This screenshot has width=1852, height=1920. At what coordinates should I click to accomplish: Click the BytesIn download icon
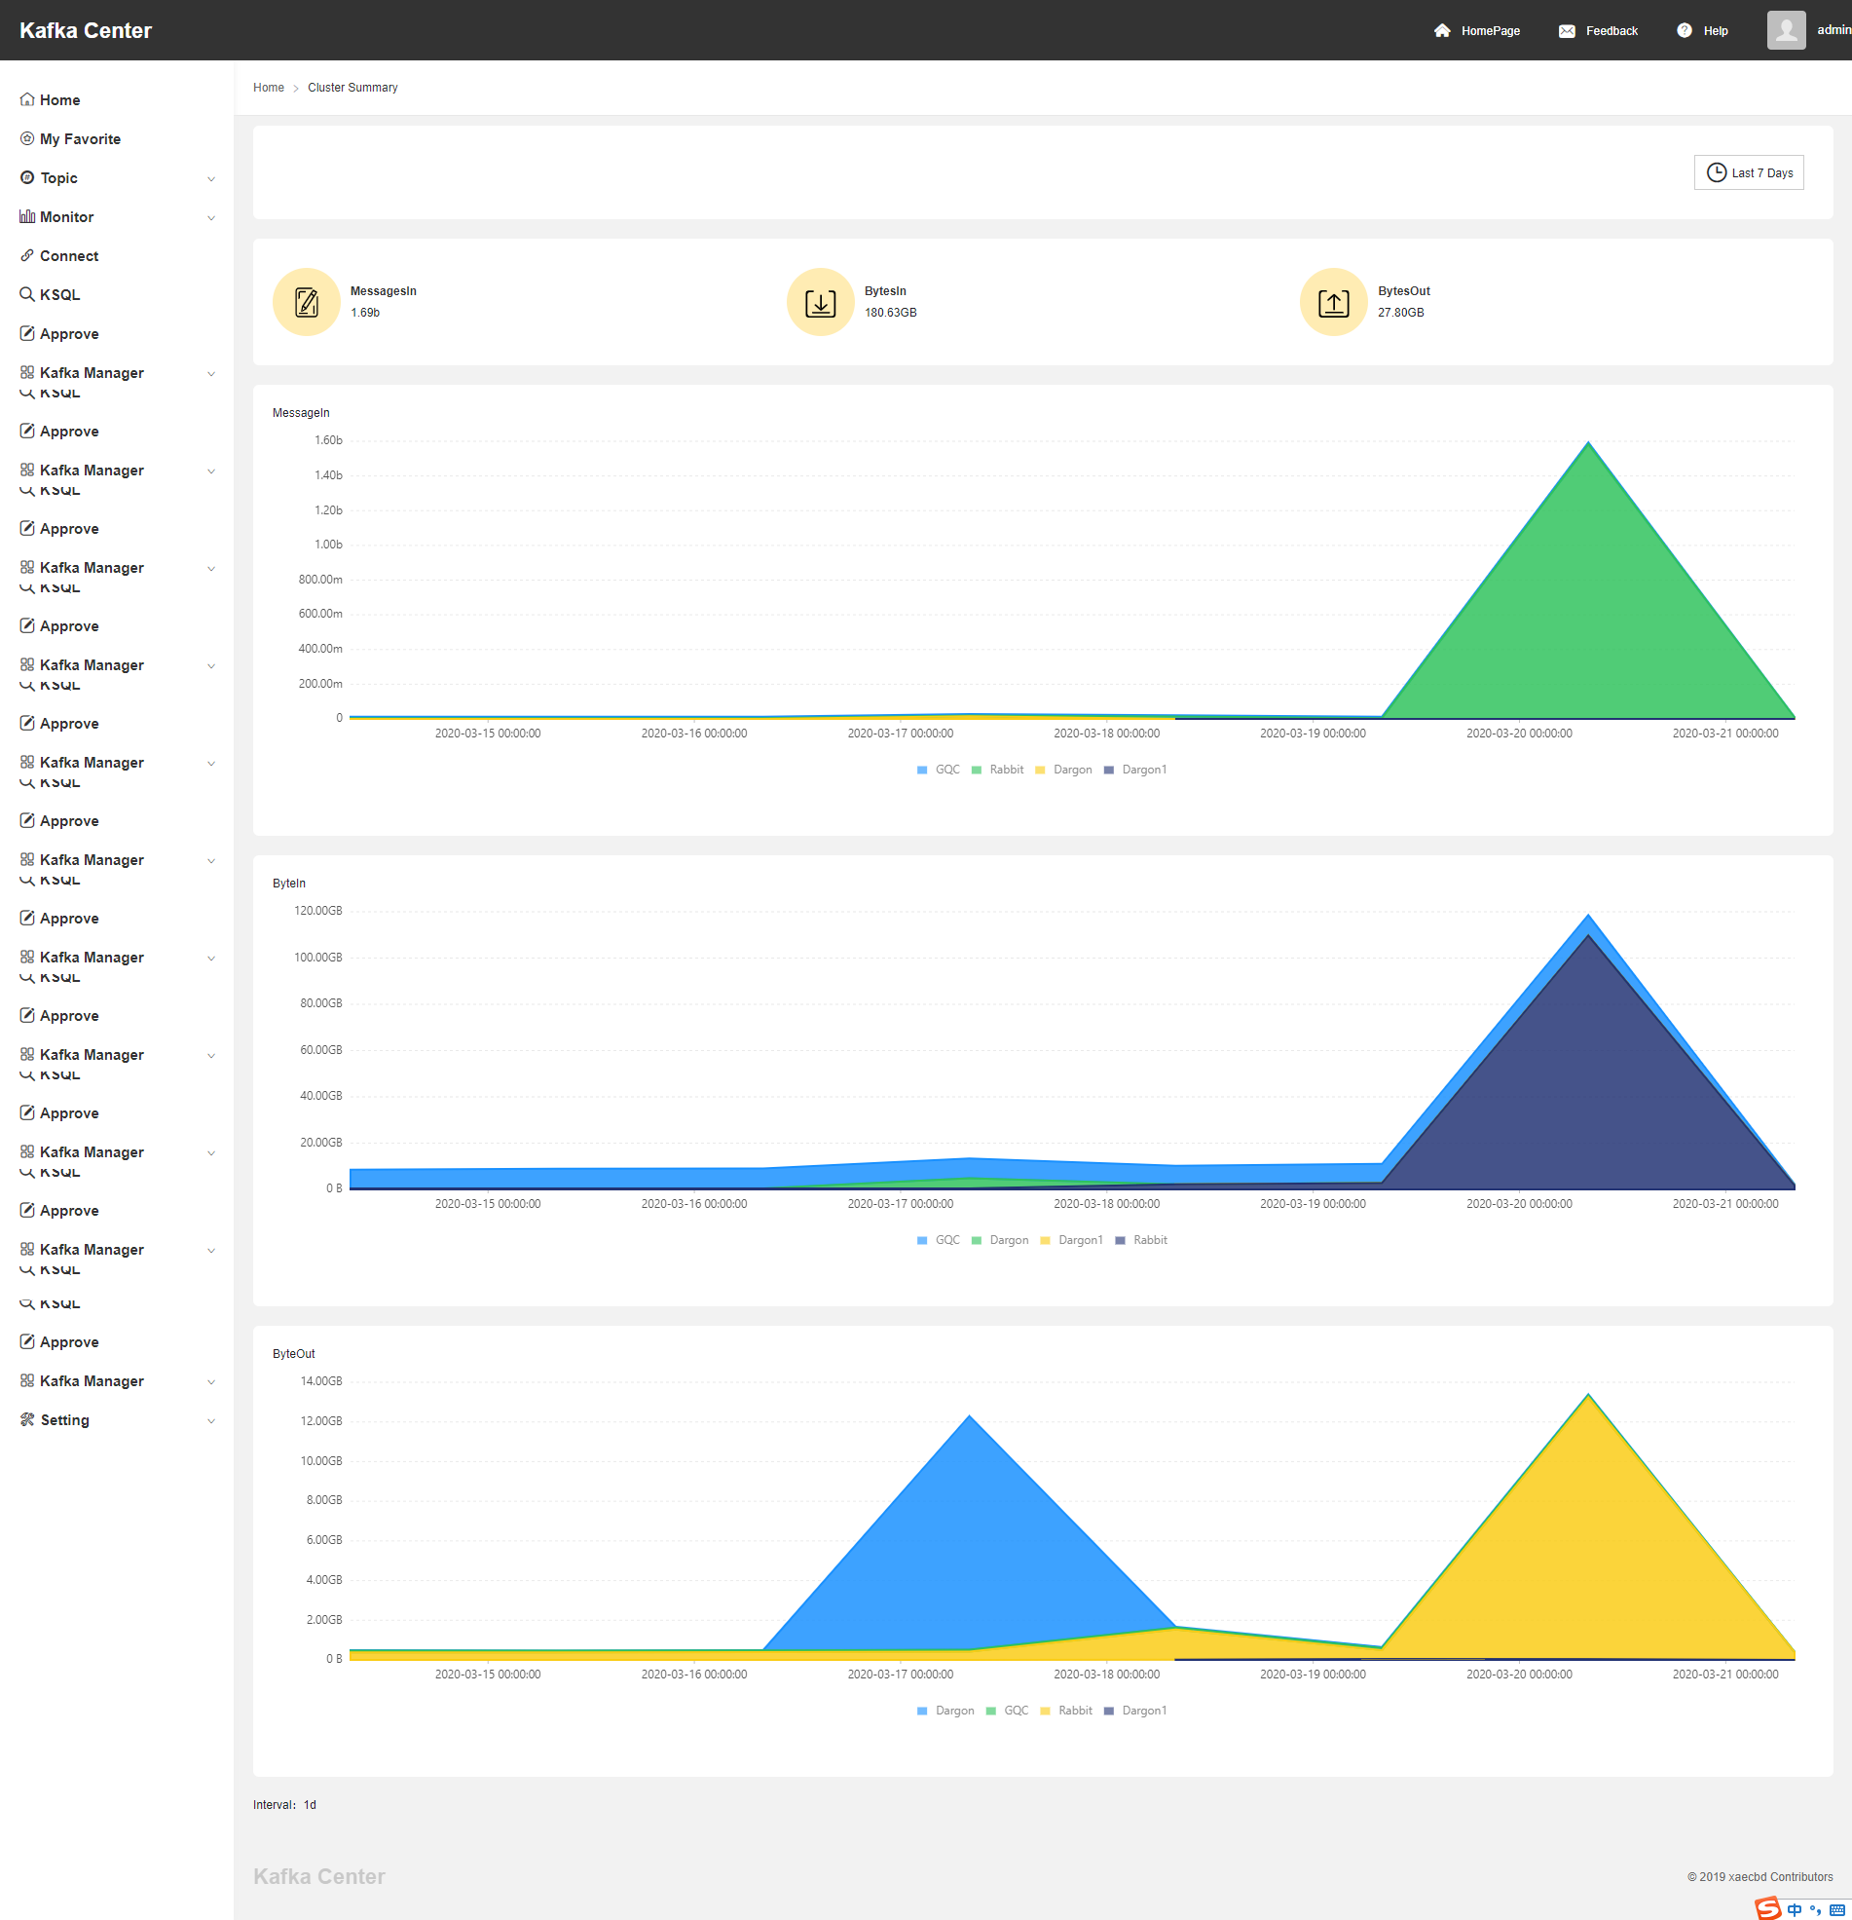click(821, 303)
